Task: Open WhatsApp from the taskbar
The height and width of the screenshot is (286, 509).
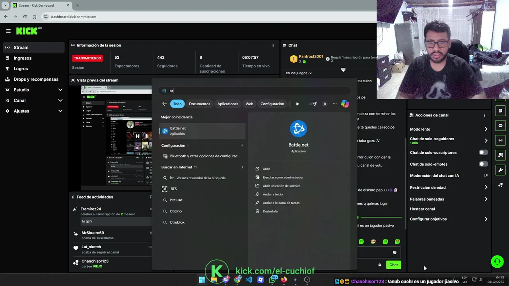Action: [x=273, y=280]
